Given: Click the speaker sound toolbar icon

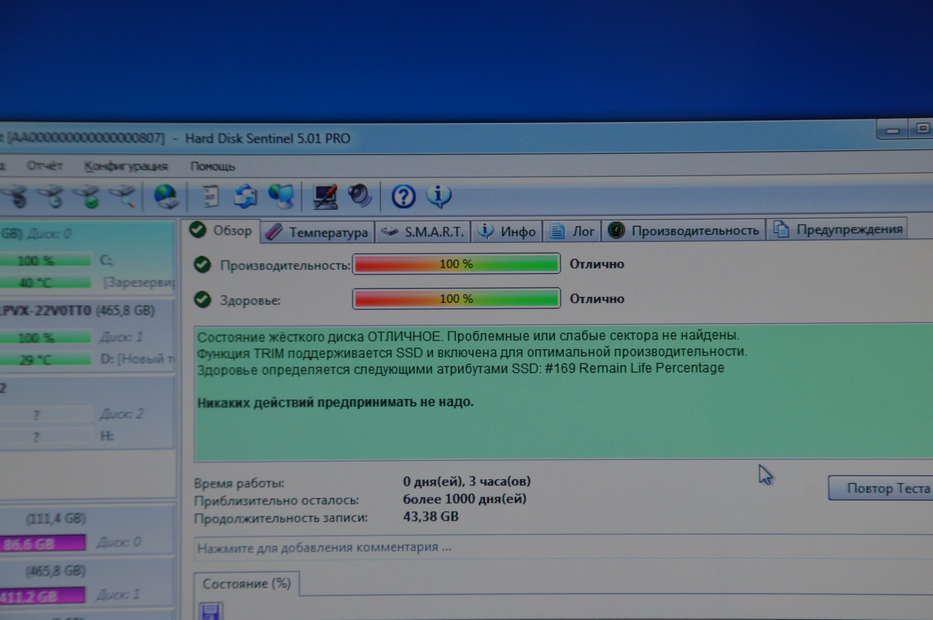Looking at the screenshot, I should click(360, 196).
